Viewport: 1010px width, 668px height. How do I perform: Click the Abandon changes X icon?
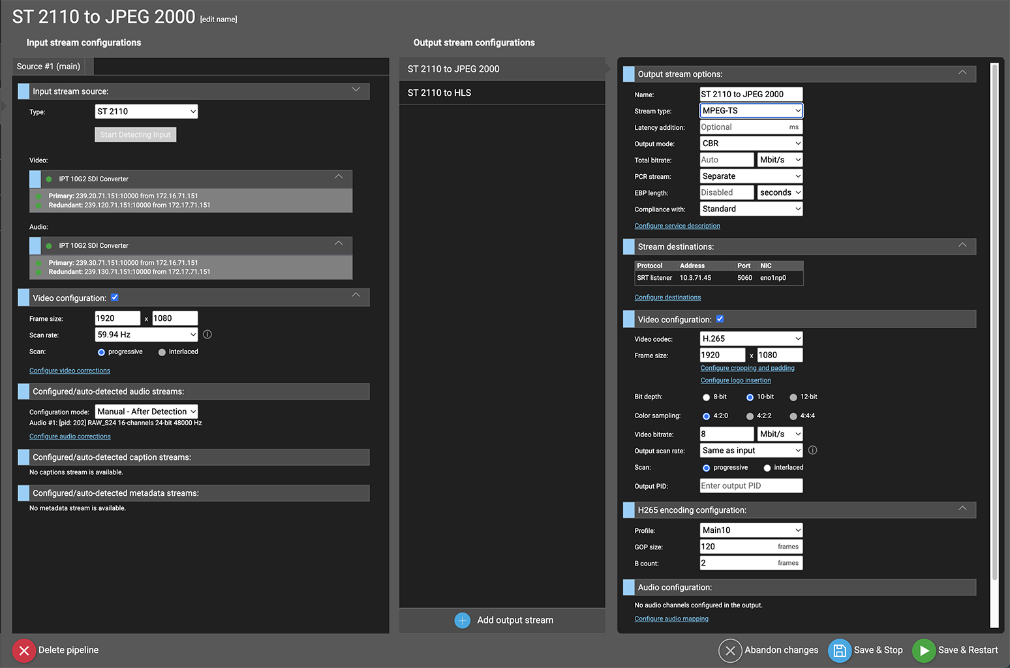pyautogui.click(x=730, y=650)
